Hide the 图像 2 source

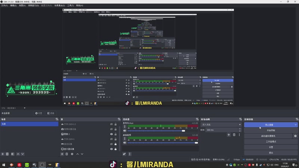tap(111, 134)
